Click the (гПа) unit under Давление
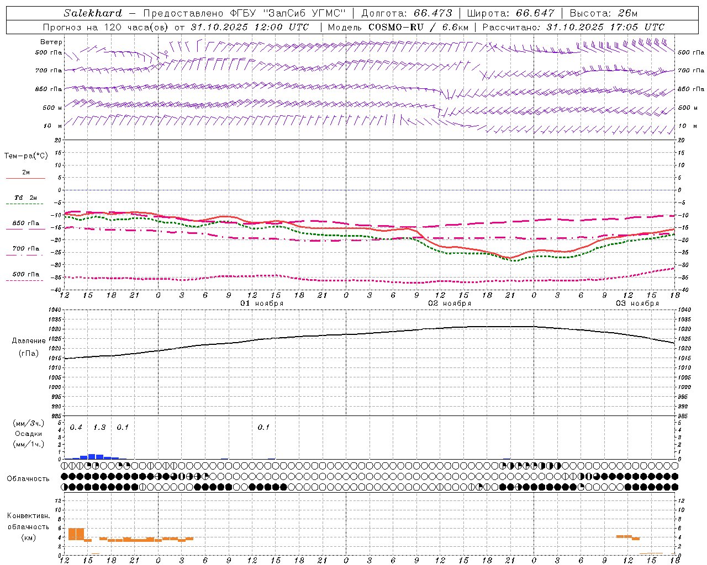Screen dimensions: 707x565 click(x=28, y=353)
